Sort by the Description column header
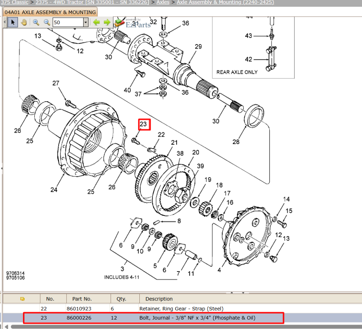The image size is (362, 329). pyautogui.click(x=159, y=299)
